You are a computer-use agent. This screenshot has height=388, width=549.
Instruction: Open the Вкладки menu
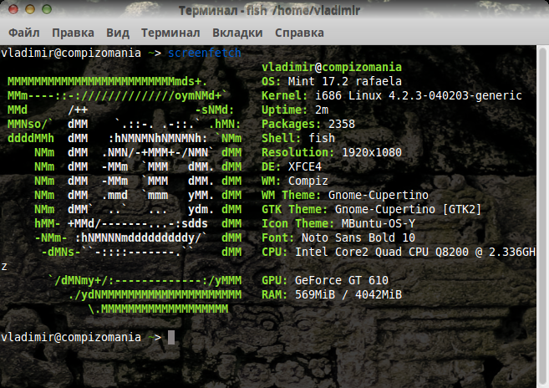coord(237,33)
